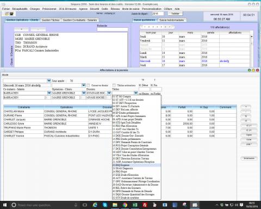Select task 19 VISA Visa des Etudes
261x209 pixels.
tap(136, 155)
